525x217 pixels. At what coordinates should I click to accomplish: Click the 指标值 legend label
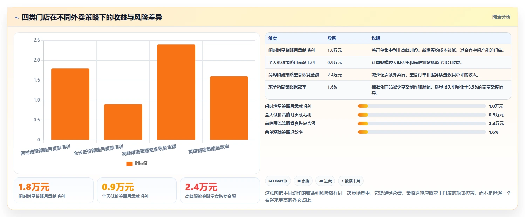tap(141, 163)
